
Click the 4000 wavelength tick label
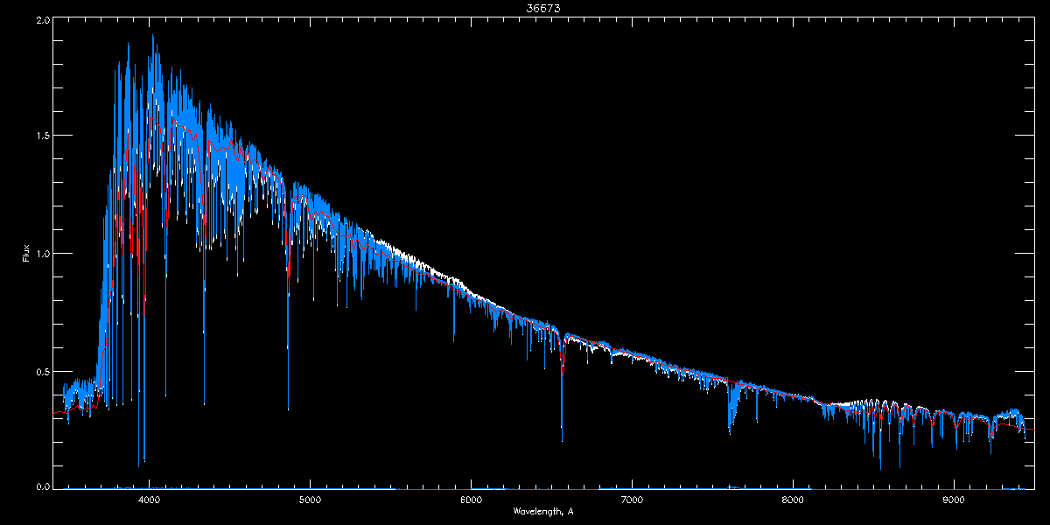pyautogui.click(x=150, y=500)
